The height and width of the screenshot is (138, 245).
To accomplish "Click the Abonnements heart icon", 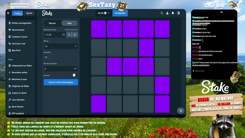I will [x=9, y=30].
